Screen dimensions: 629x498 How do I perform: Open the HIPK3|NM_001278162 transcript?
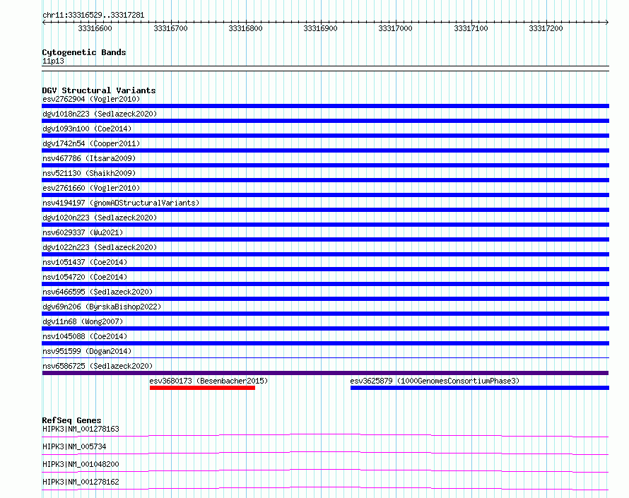(x=81, y=482)
